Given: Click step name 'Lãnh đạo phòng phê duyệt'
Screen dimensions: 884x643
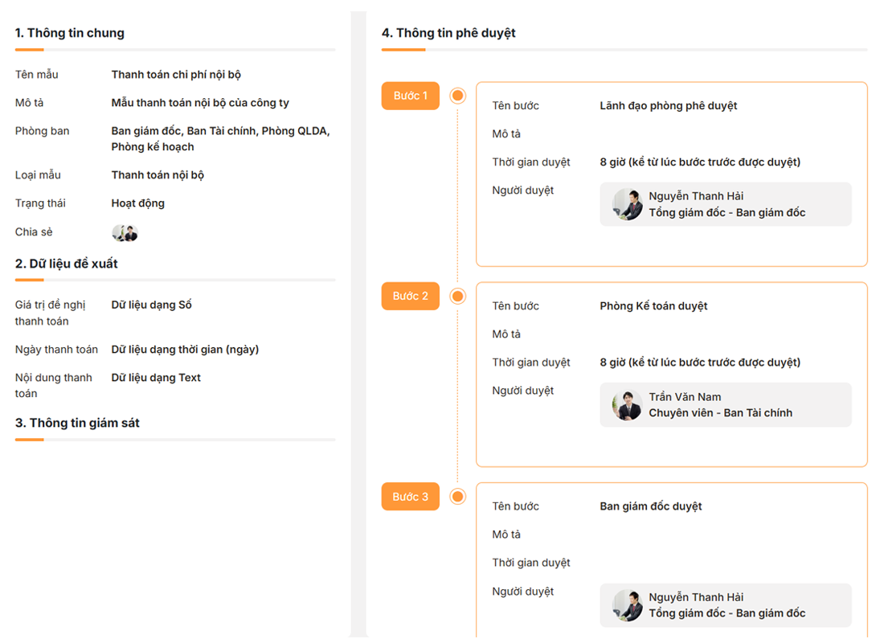Looking at the screenshot, I should [x=668, y=106].
